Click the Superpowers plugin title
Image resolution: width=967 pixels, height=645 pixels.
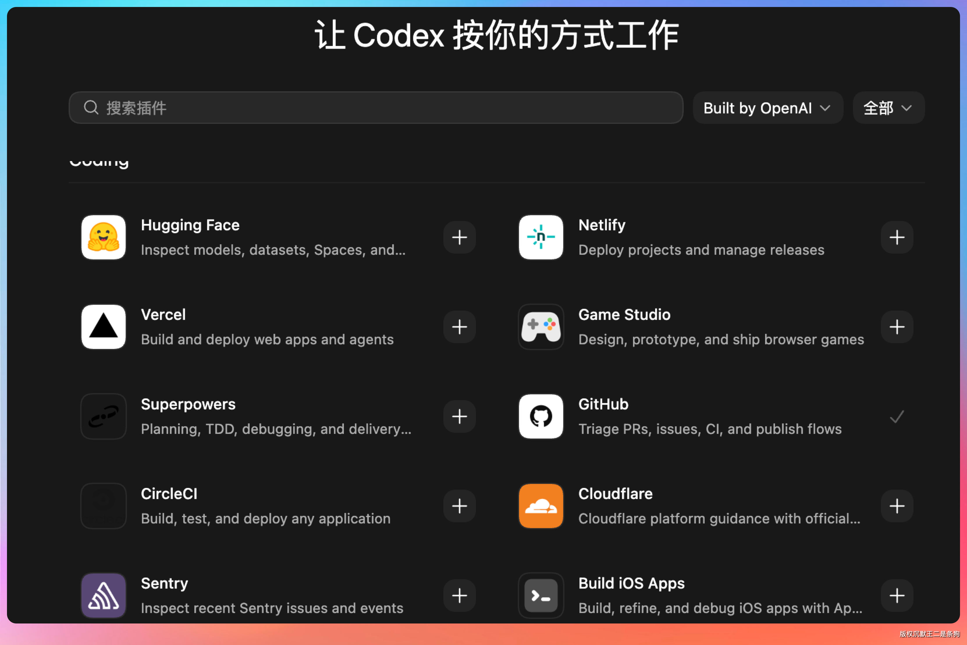point(188,404)
